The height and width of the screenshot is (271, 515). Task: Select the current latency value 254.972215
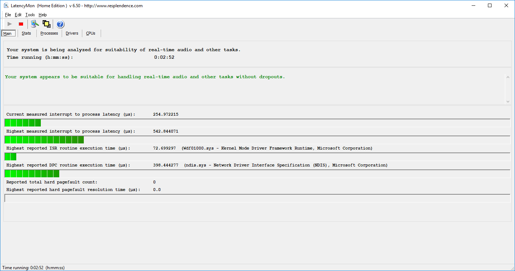point(166,114)
